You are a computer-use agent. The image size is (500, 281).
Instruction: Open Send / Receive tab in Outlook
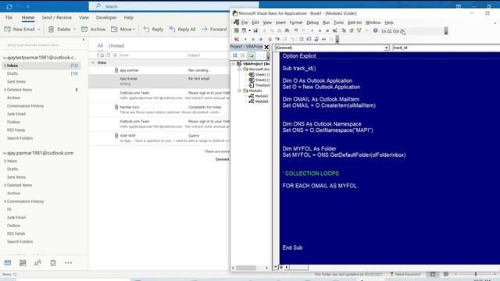[x=56, y=17]
